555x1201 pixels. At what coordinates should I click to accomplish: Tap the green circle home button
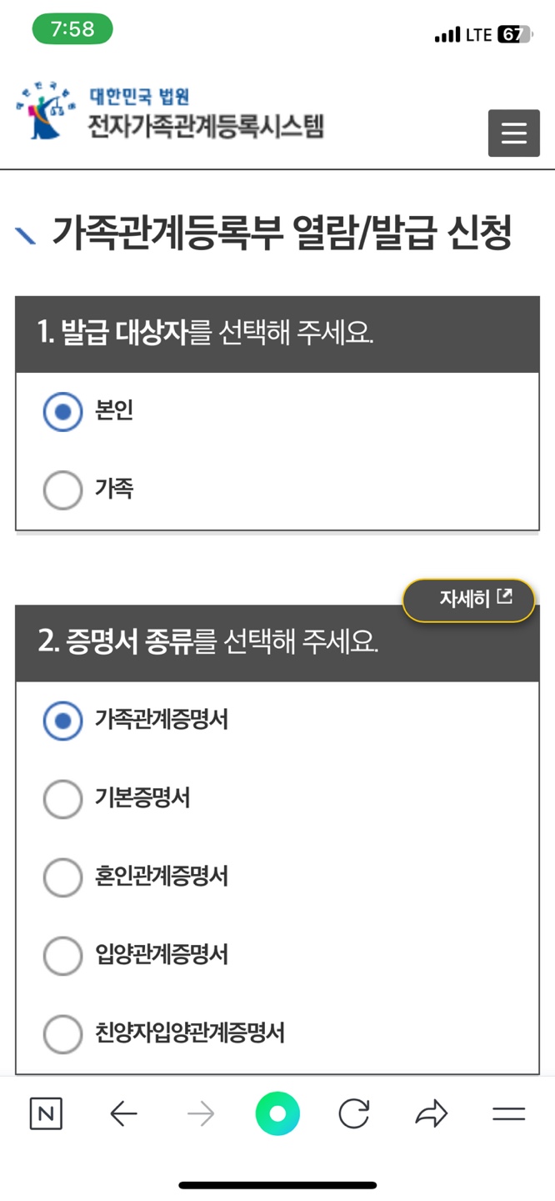(x=277, y=1113)
